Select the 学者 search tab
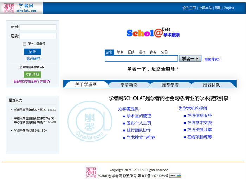Screen dimensions: 246x184 tap(120, 53)
